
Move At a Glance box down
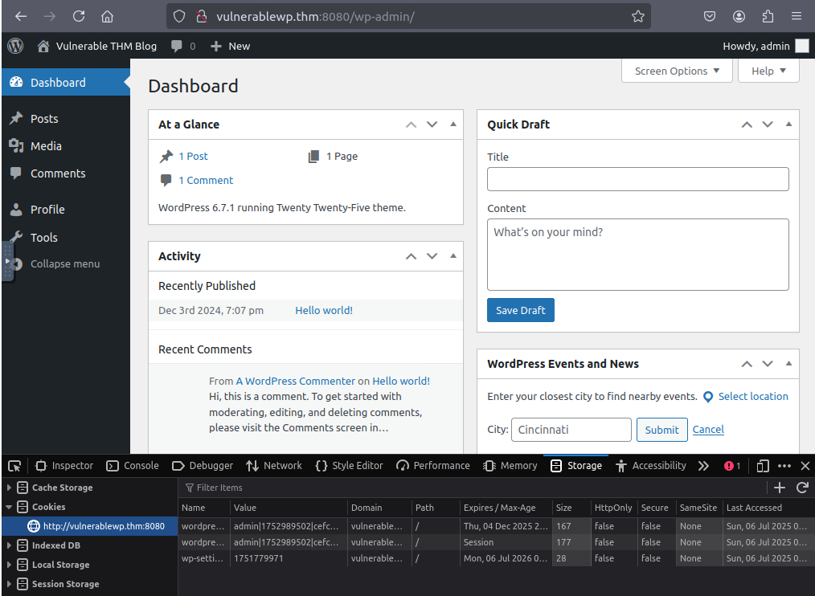tap(432, 125)
